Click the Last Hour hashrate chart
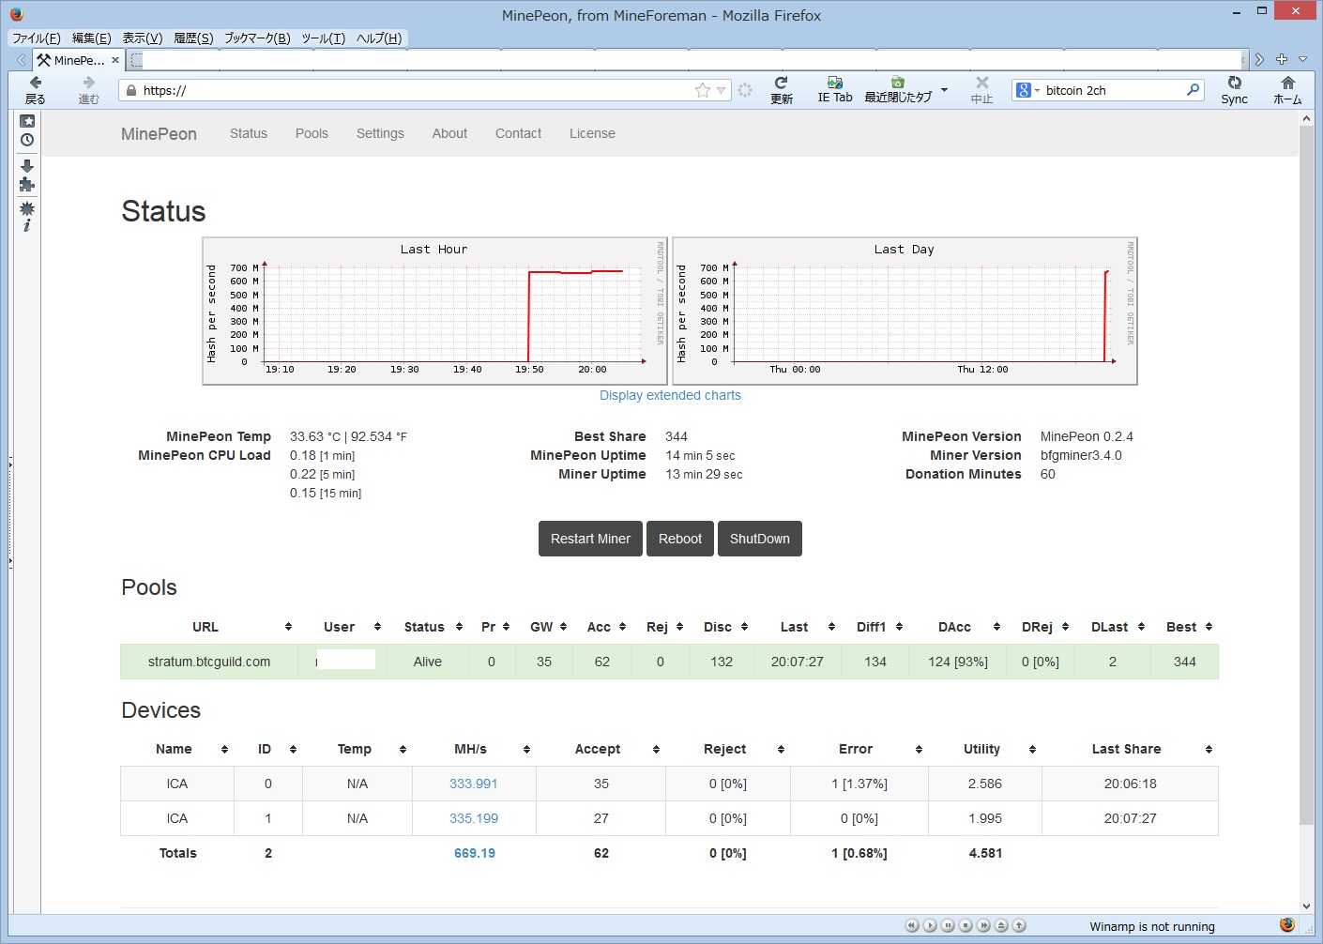1323x944 pixels. pyautogui.click(x=435, y=311)
